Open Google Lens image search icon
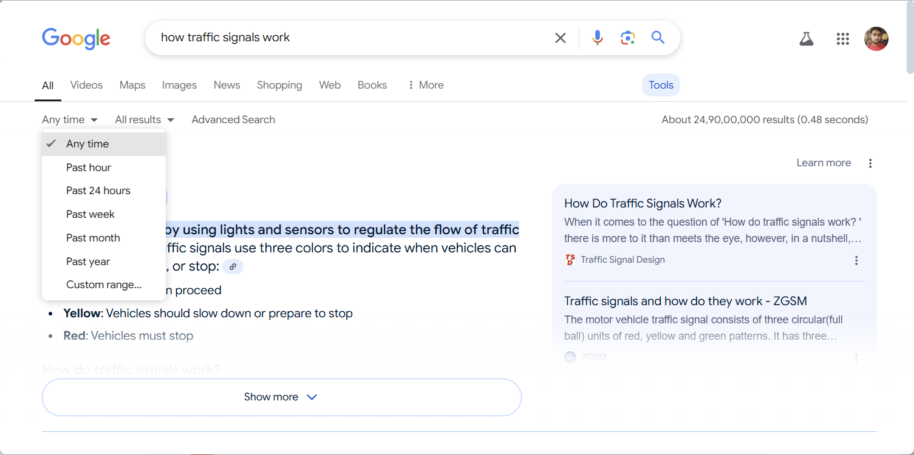Screen dimensions: 914x455 click(x=627, y=38)
